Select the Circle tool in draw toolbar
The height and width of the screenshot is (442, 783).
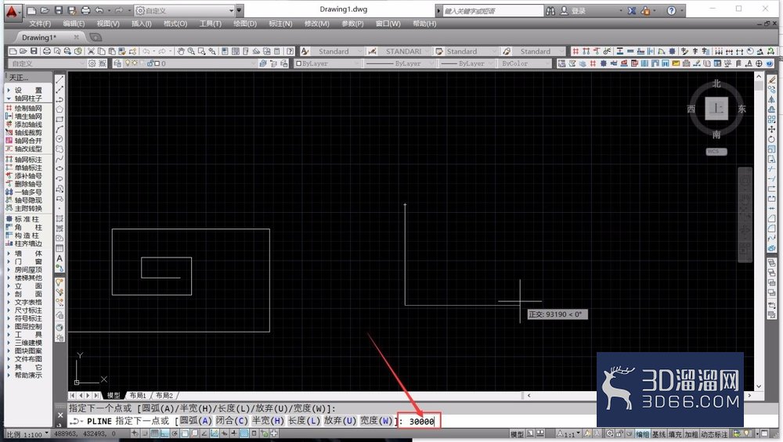pos(60,139)
